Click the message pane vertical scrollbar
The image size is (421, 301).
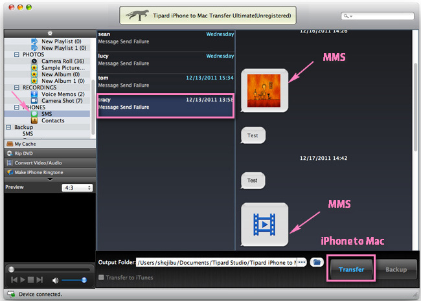click(x=415, y=107)
